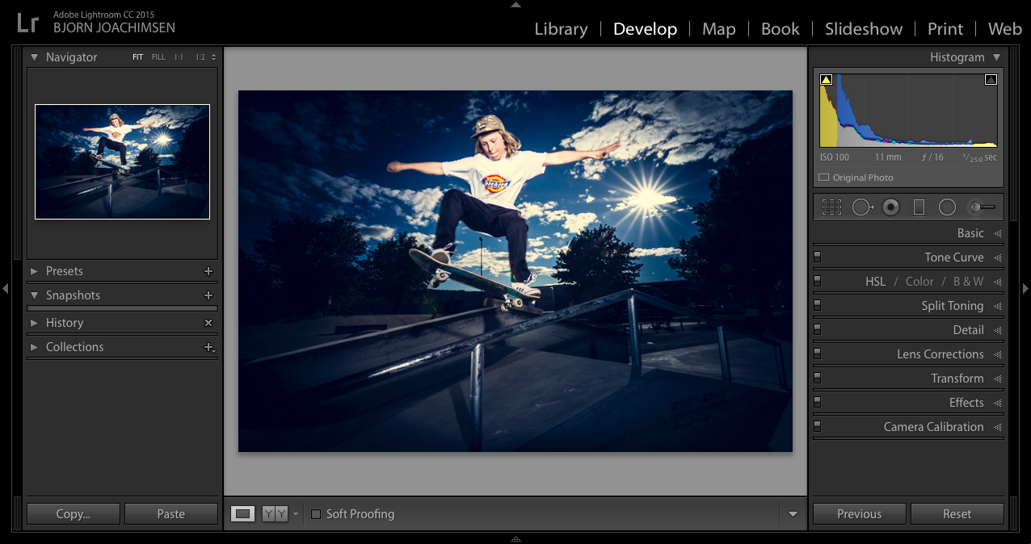Toggle shadow clipping indicator in histogram
The height and width of the screenshot is (544, 1031).
click(x=826, y=80)
